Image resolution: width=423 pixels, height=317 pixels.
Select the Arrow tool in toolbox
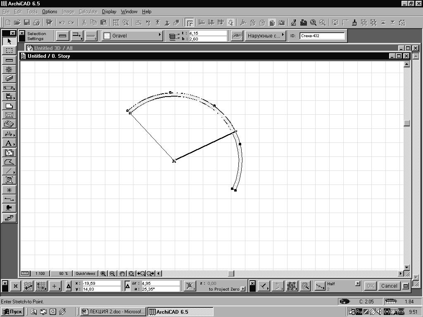pos(9,41)
